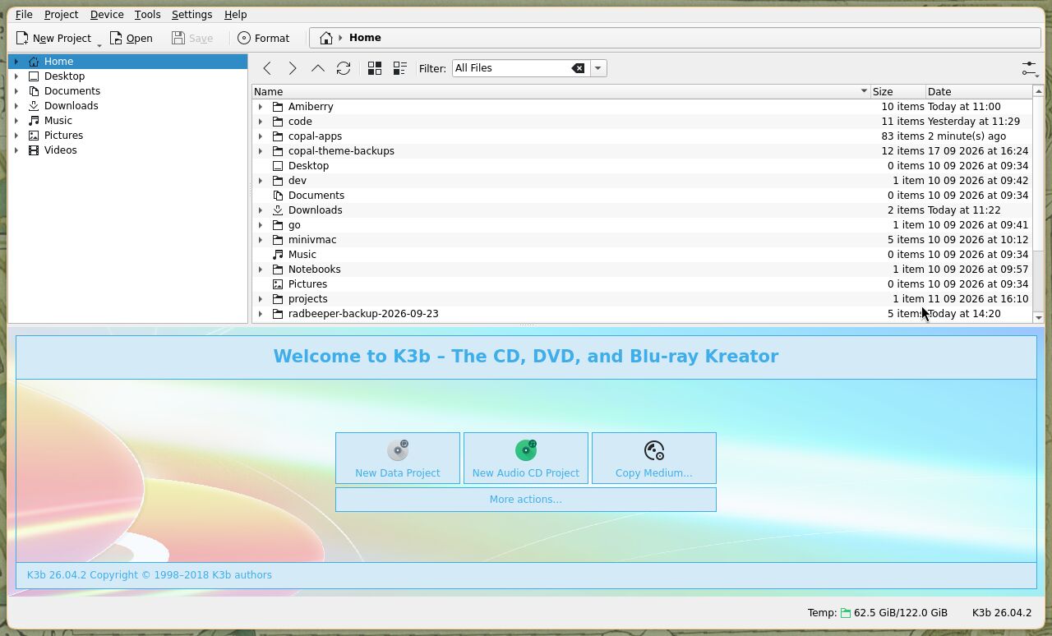Click the disabled Save toolbar button
This screenshot has width=1052, height=636.
[192, 38]
